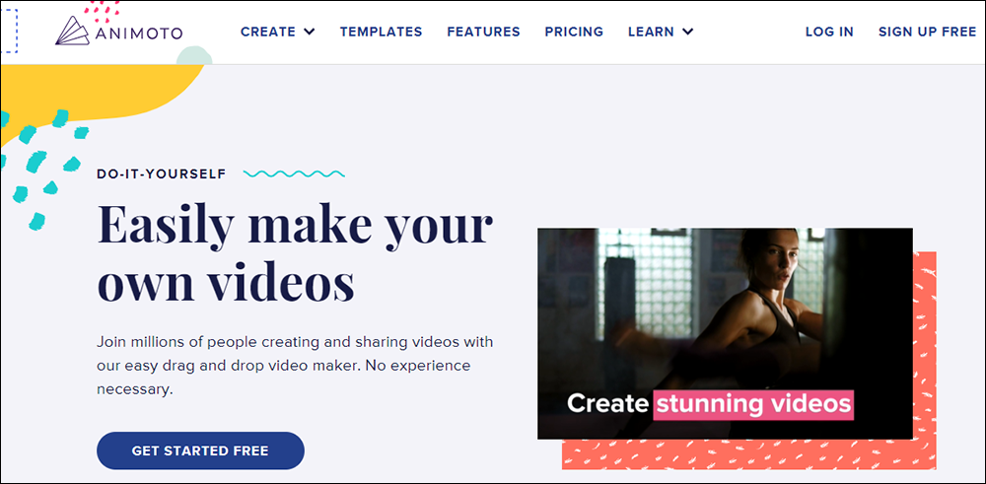Open the FEATURES menu item
This screenshot has height=484, width=986.
(483, 32)
